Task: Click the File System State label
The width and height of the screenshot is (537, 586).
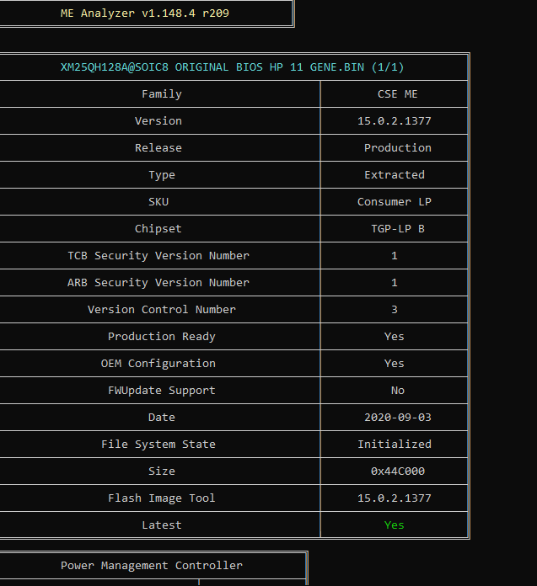Action: tap(158, 444)
